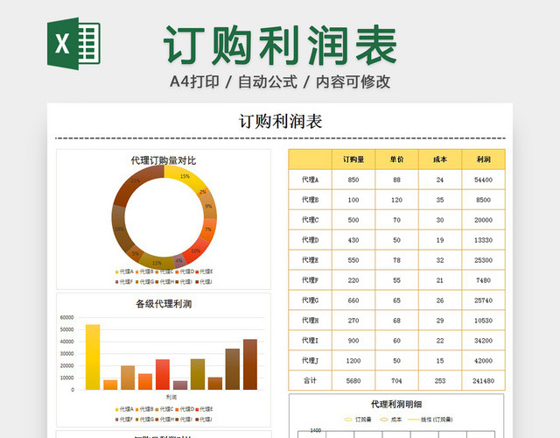Click the large green title 订购利润表
Screen dimensions: 560x438
pyautogui.click(x=280, y=46)
